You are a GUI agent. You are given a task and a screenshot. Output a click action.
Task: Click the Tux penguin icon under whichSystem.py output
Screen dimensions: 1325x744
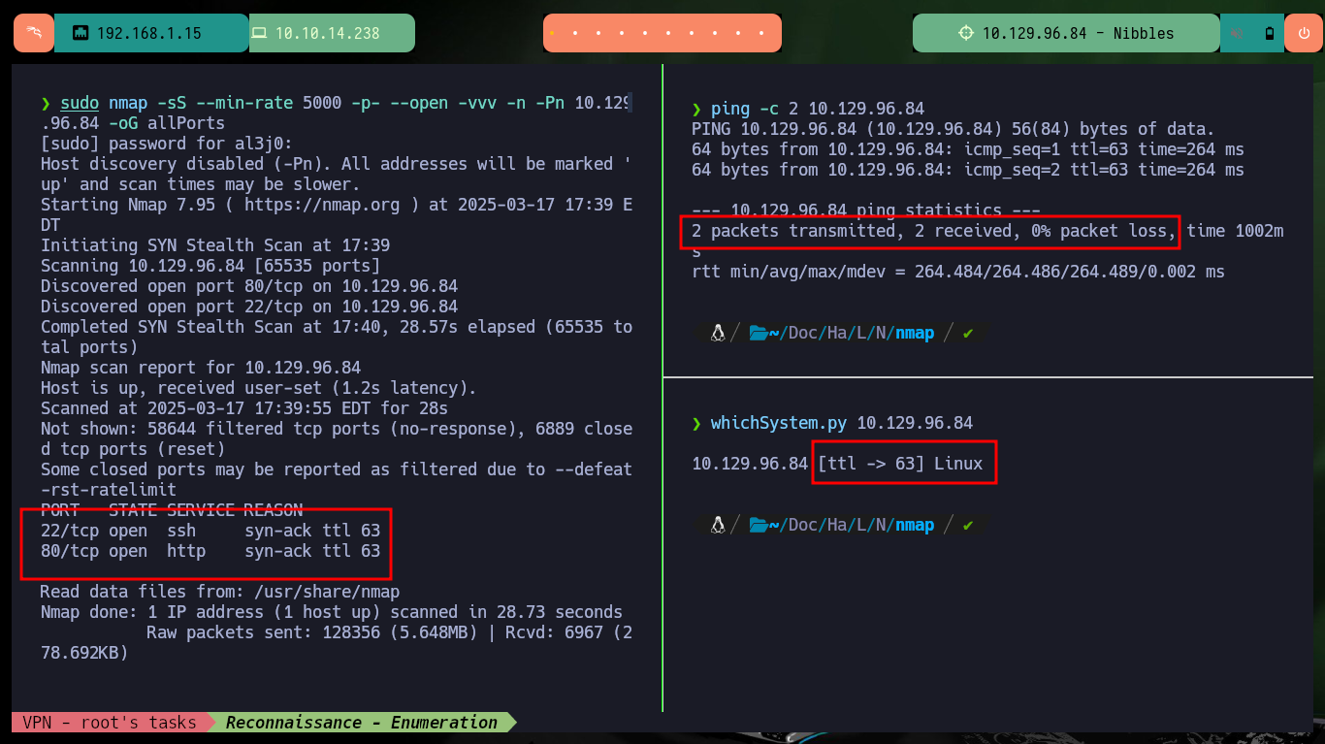[x=718, y=525]
